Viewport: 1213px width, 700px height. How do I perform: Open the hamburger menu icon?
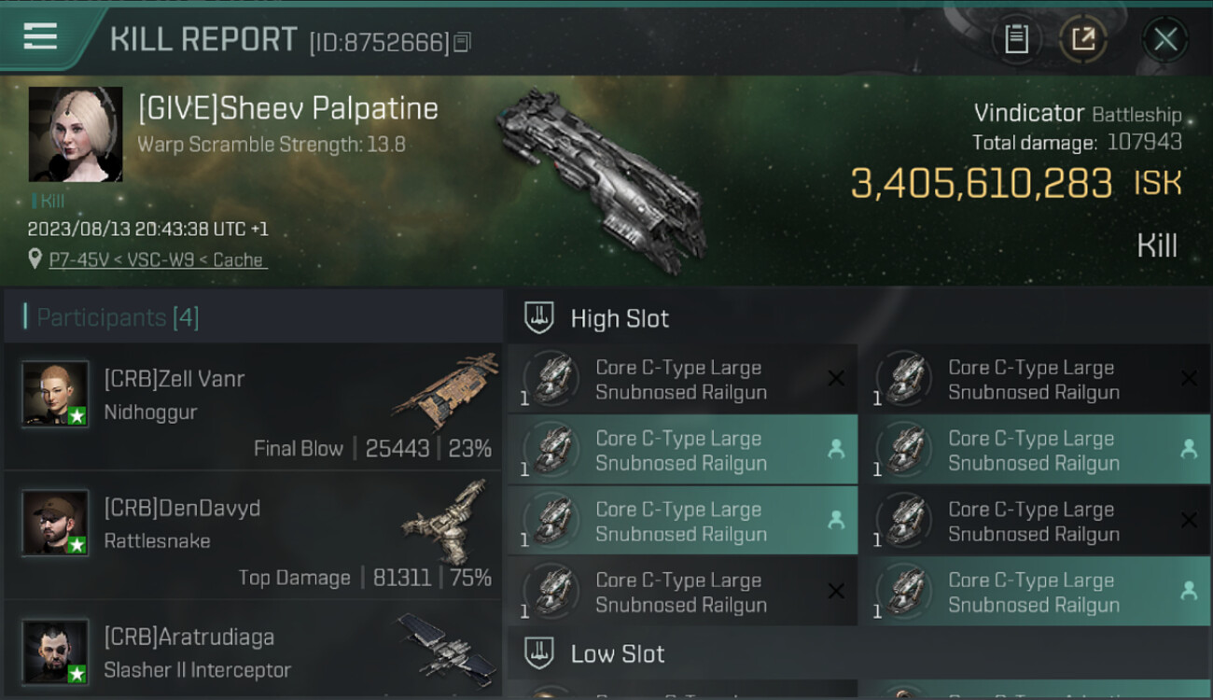point(40,36)
